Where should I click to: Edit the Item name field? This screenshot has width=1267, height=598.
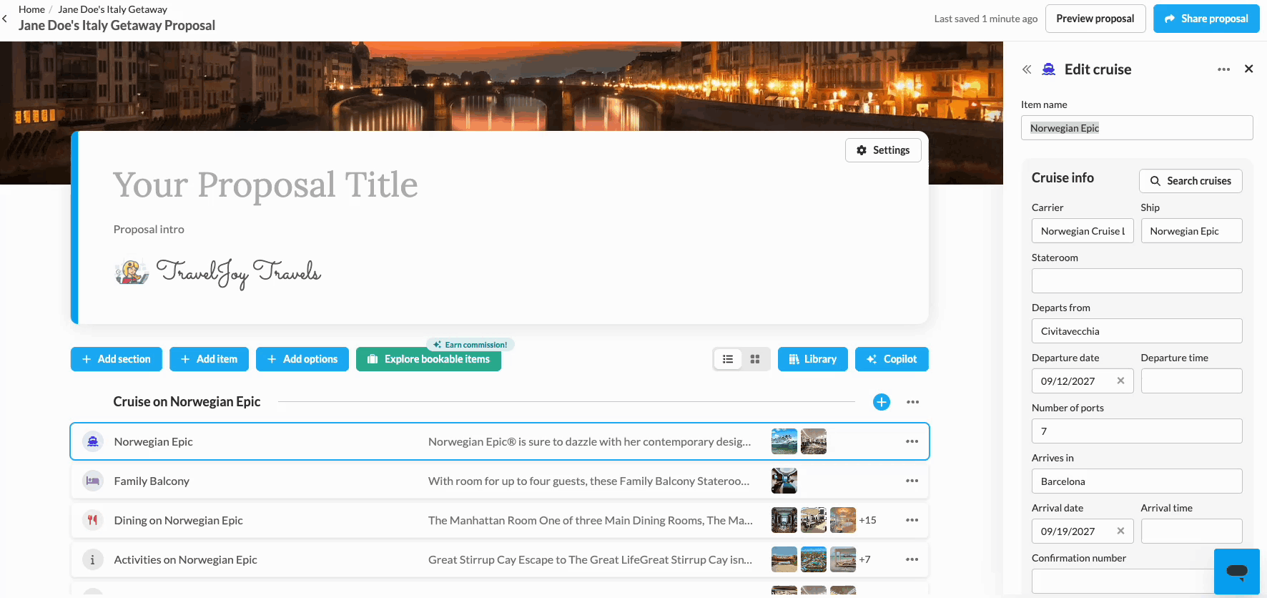coord(1137,128)
